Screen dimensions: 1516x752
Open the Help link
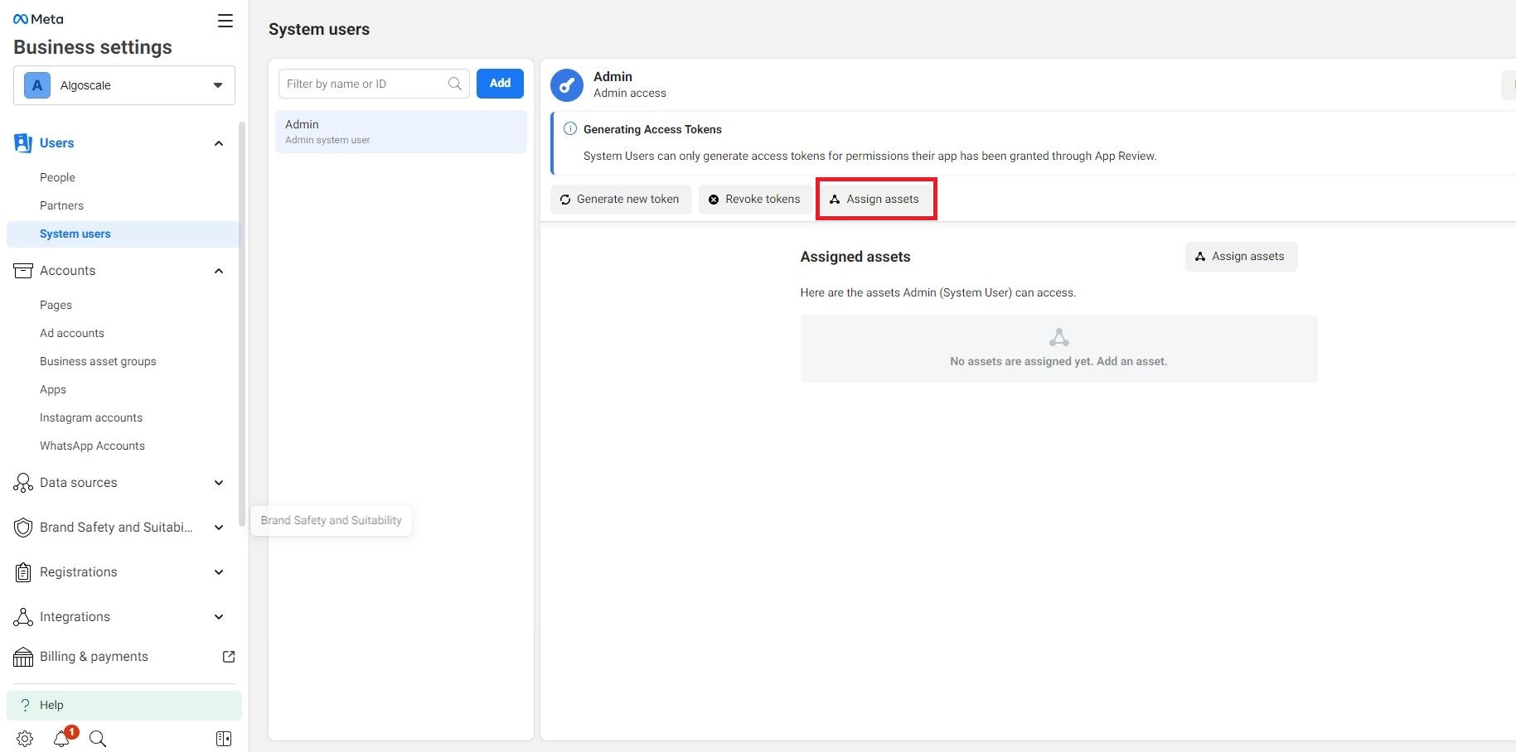[124, 705]
